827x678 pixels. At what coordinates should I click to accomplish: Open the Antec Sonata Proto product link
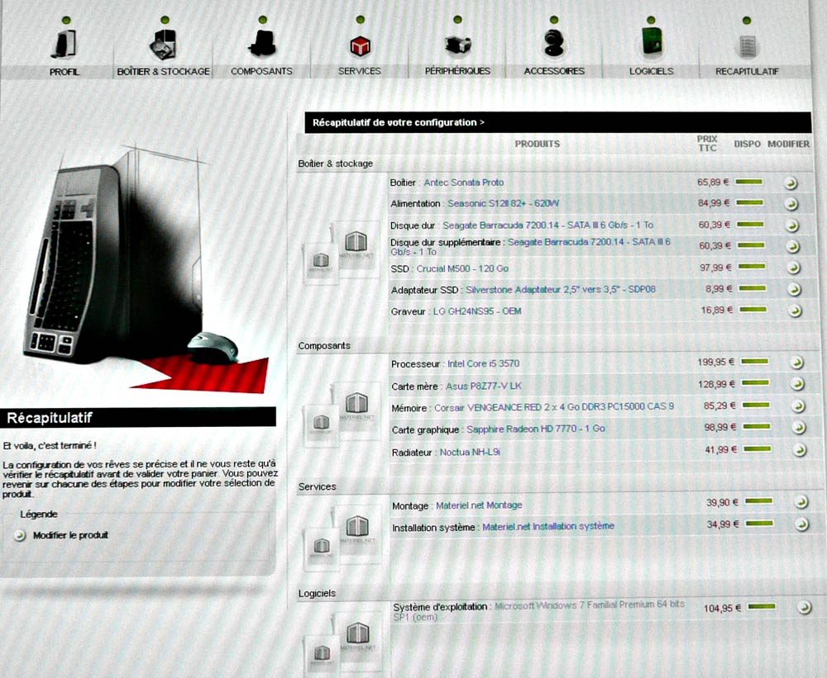tap(464, 183)
